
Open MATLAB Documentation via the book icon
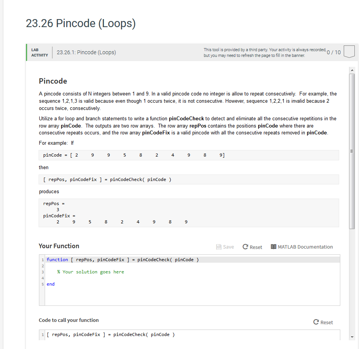(273, 247)
